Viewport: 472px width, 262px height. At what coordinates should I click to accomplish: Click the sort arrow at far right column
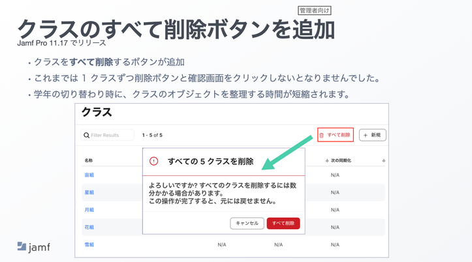tap(383, 161)
